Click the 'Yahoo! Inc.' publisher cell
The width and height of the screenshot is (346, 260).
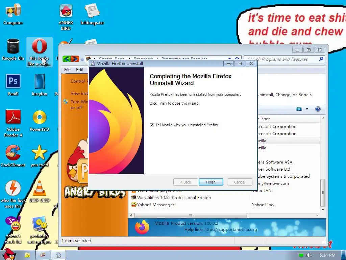point(263,205)
